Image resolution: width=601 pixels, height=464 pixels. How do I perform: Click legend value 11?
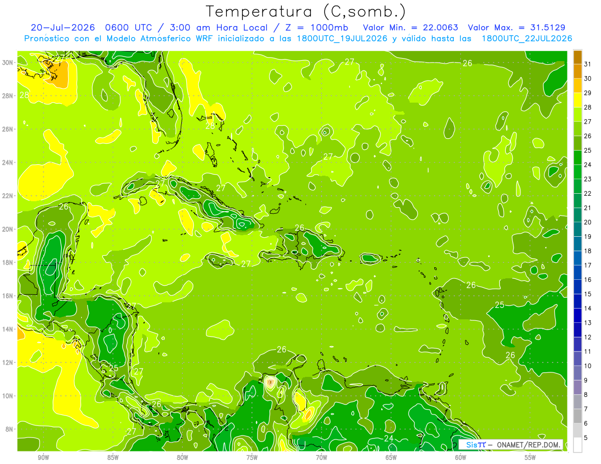pos(588,351)
